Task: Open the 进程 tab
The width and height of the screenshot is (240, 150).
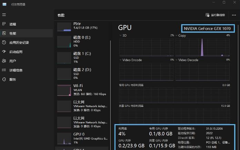Action: click(x=27, y=24)
